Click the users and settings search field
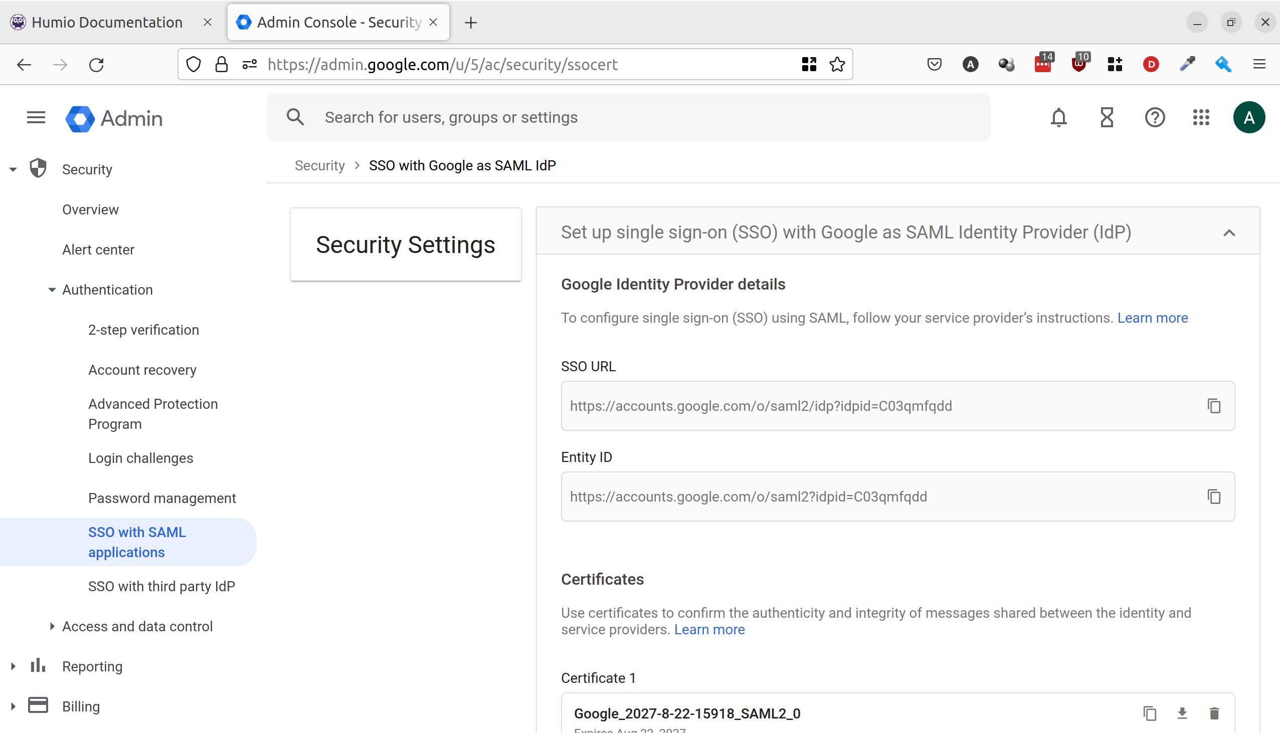 coord(554,117)
